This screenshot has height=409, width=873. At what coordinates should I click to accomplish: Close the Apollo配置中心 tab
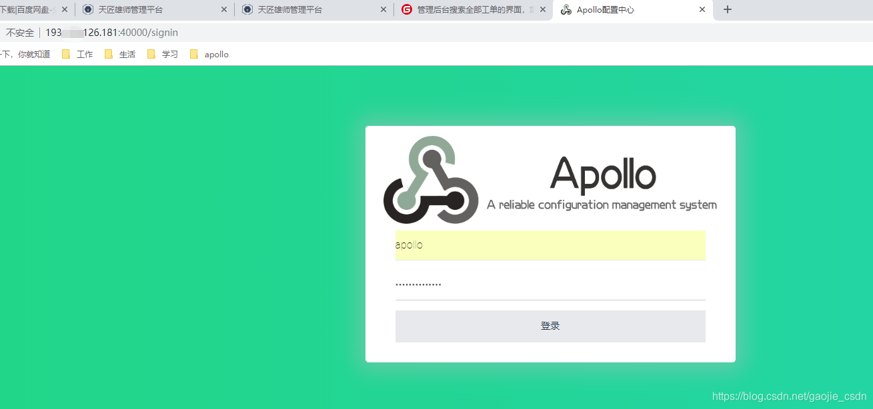click(702, 10)
